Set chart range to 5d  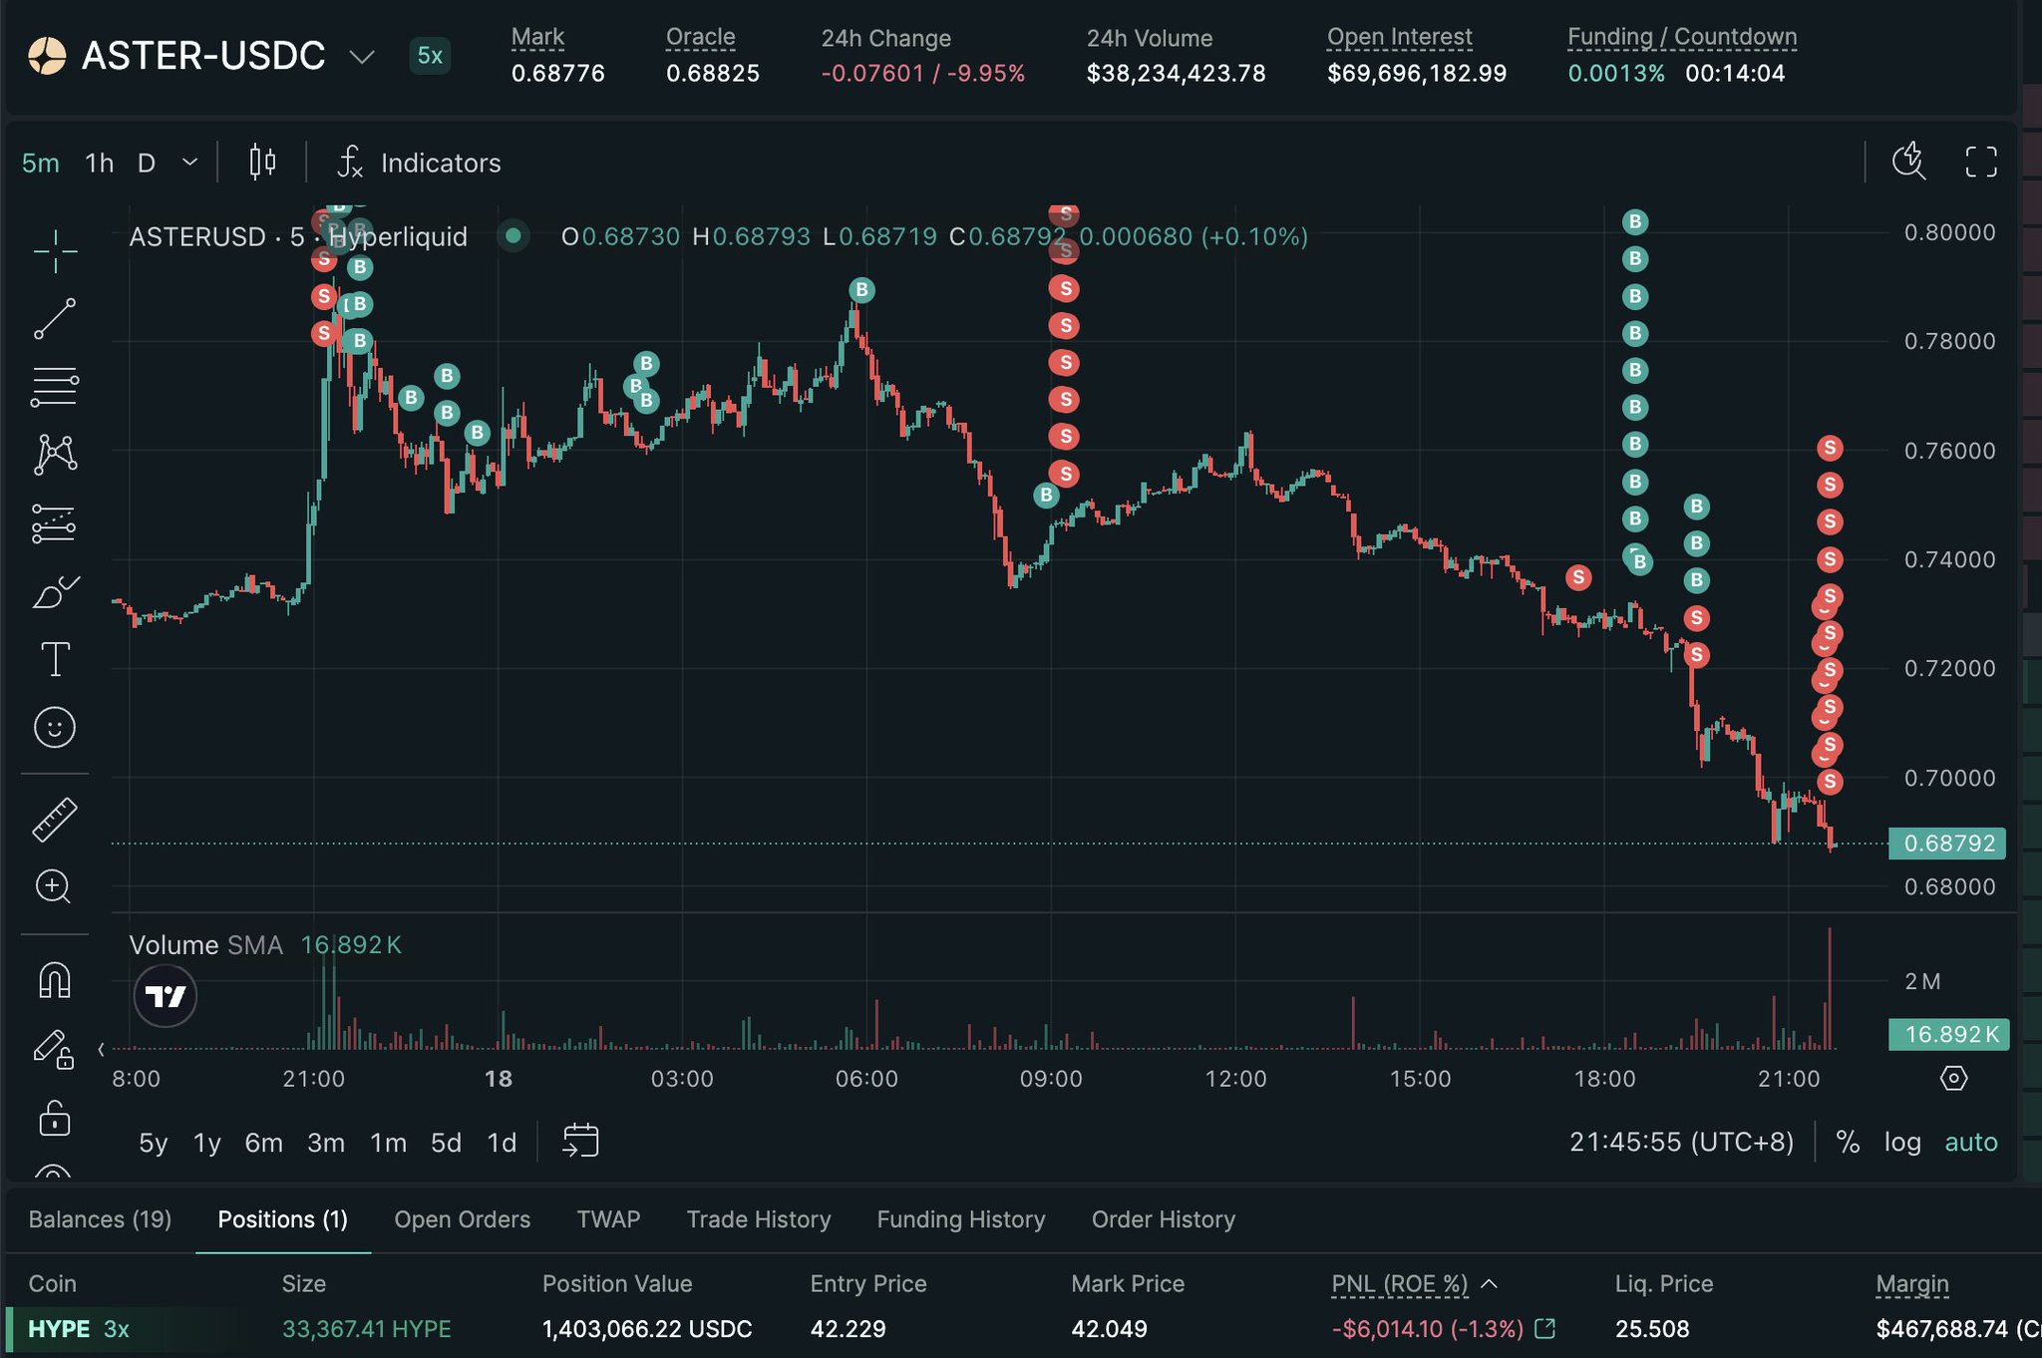tap(446, 1142)
